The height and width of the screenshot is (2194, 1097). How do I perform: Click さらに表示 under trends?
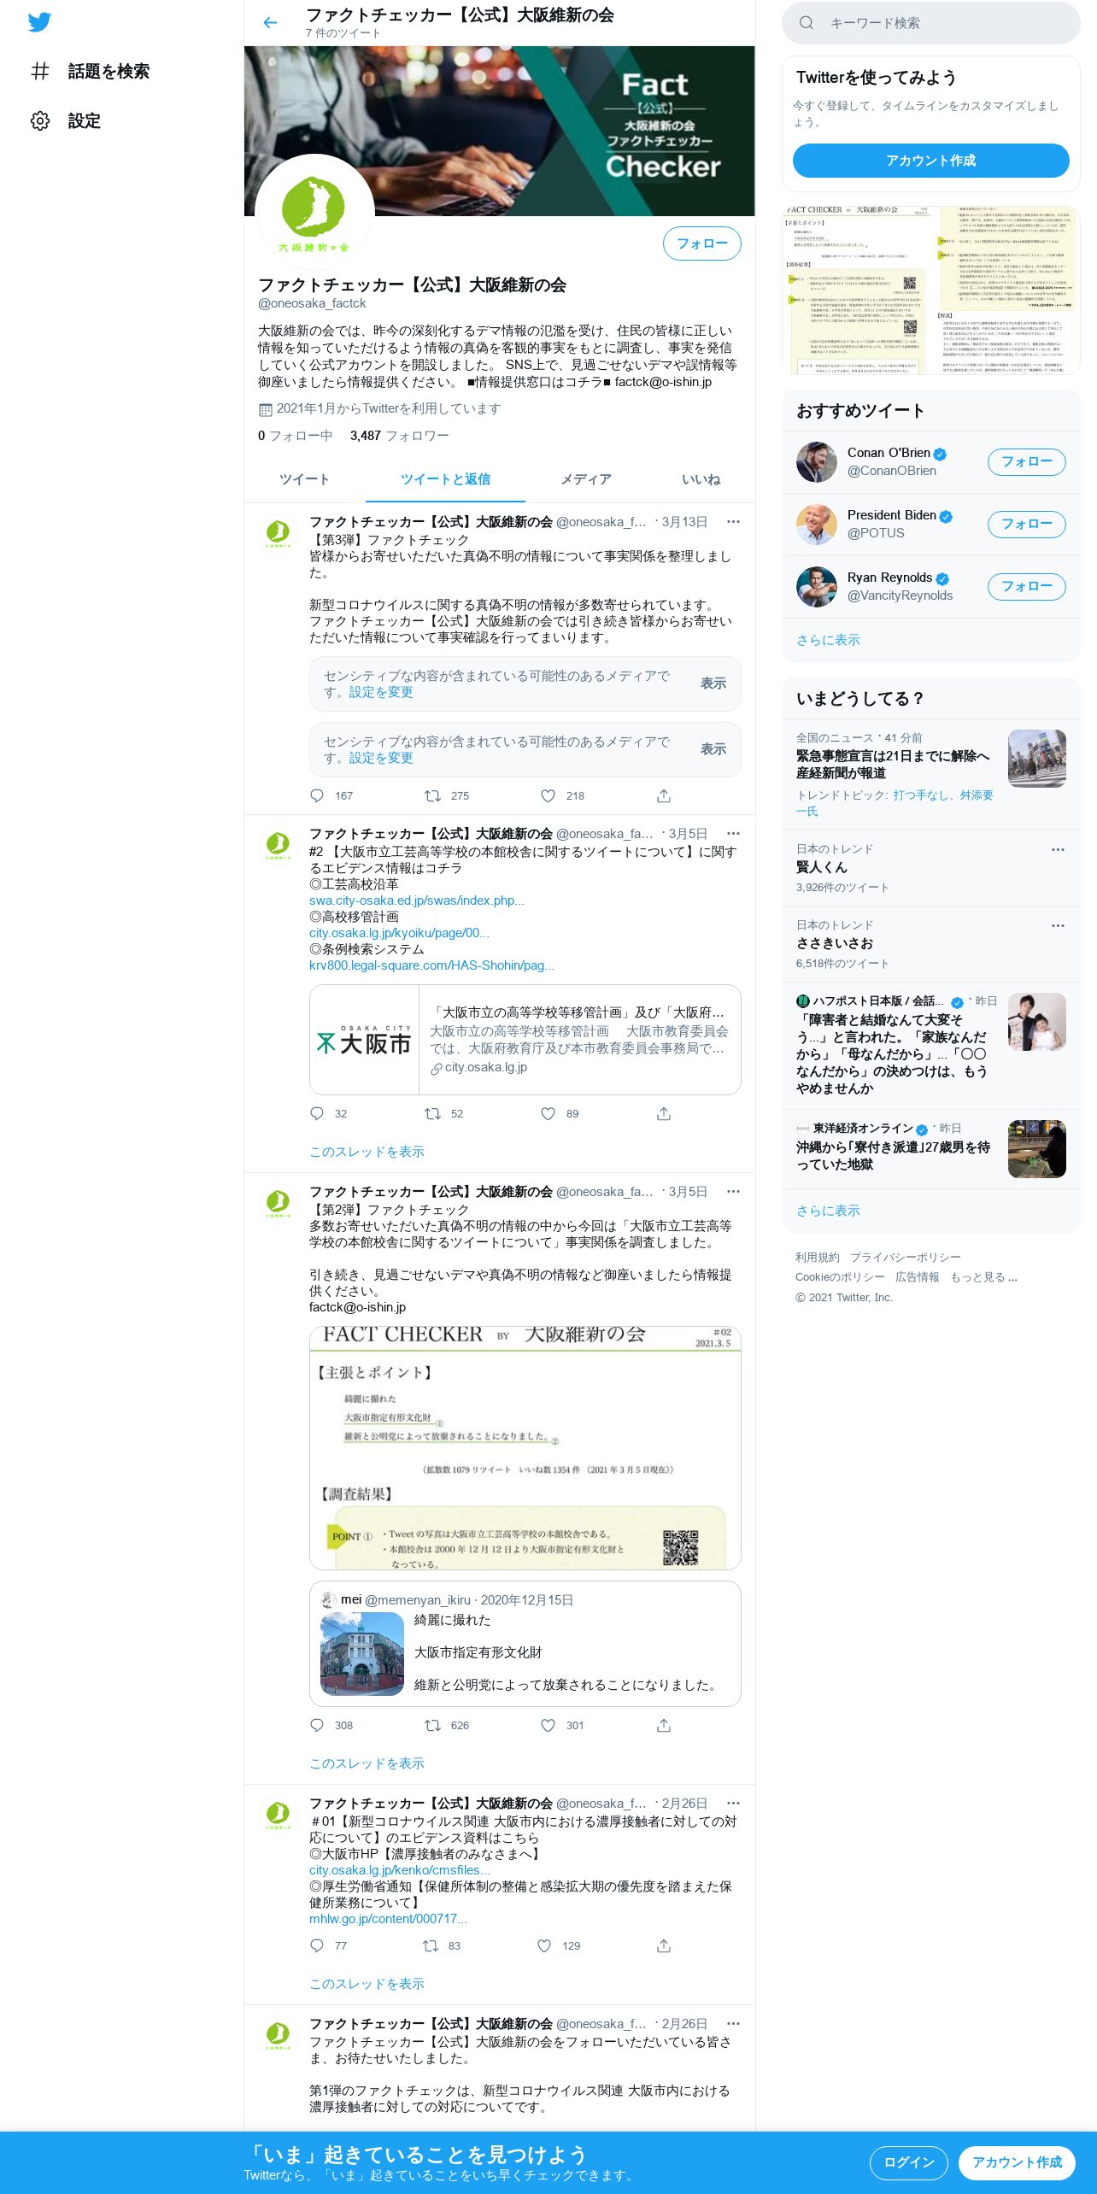tap(930, 1211)
